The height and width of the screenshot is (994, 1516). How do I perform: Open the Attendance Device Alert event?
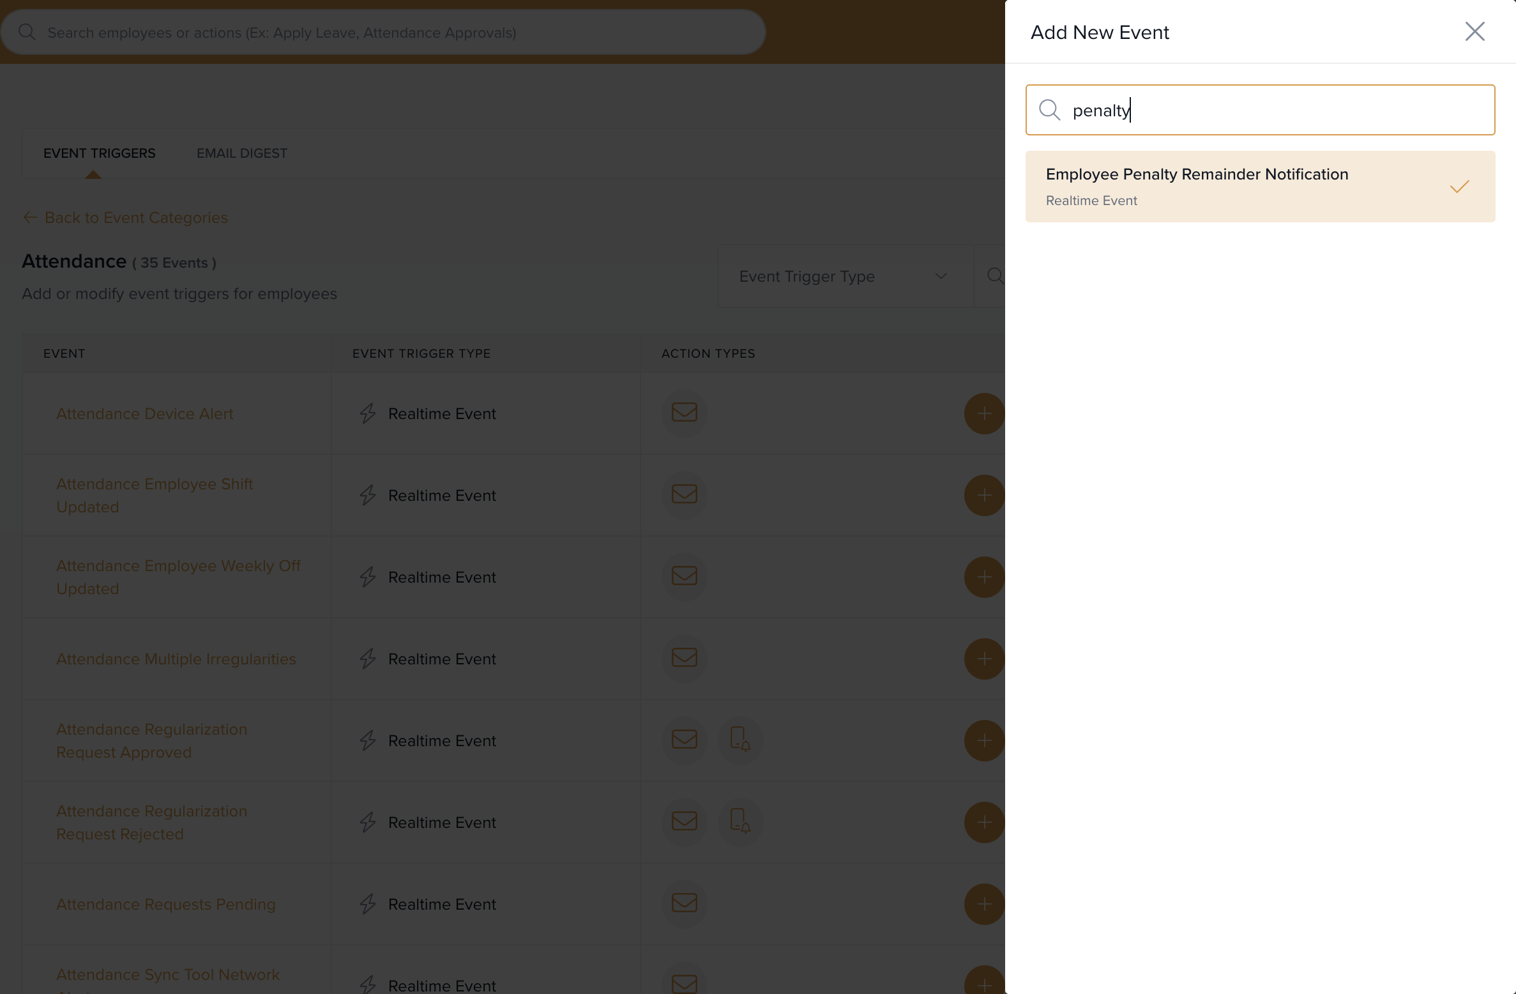144,414
